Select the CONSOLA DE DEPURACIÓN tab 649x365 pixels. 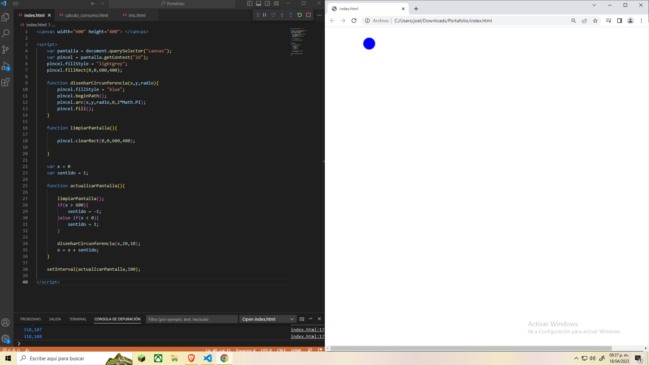click(117, 319)
